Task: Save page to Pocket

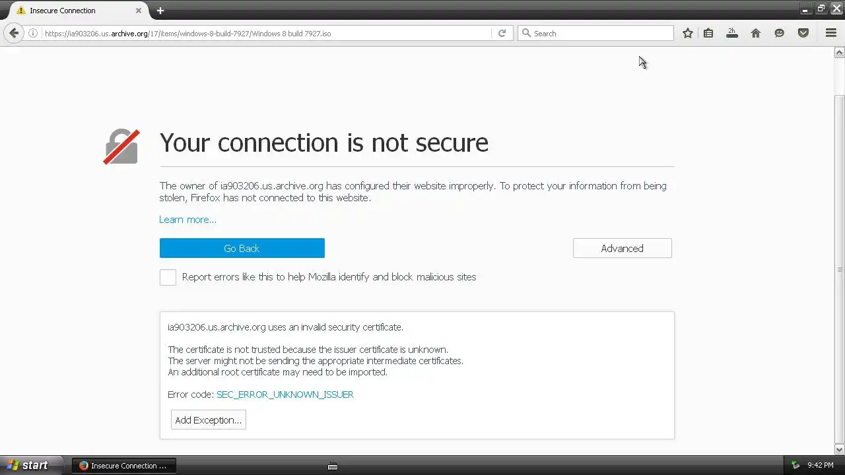Action: (x=803, y=33)
